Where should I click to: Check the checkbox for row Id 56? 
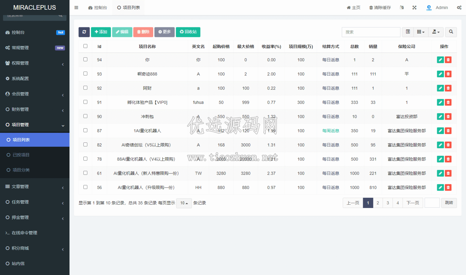[85, 187]
